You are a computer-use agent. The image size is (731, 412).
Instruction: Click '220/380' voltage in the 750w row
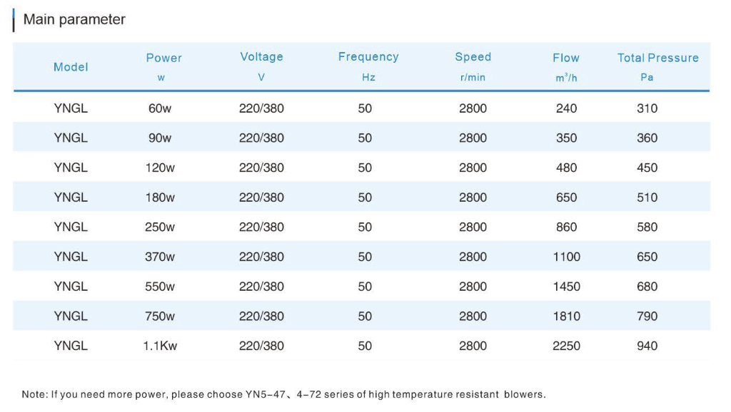pos(261,316)
